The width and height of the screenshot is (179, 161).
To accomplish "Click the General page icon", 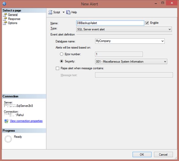I will tap(5, 15).
